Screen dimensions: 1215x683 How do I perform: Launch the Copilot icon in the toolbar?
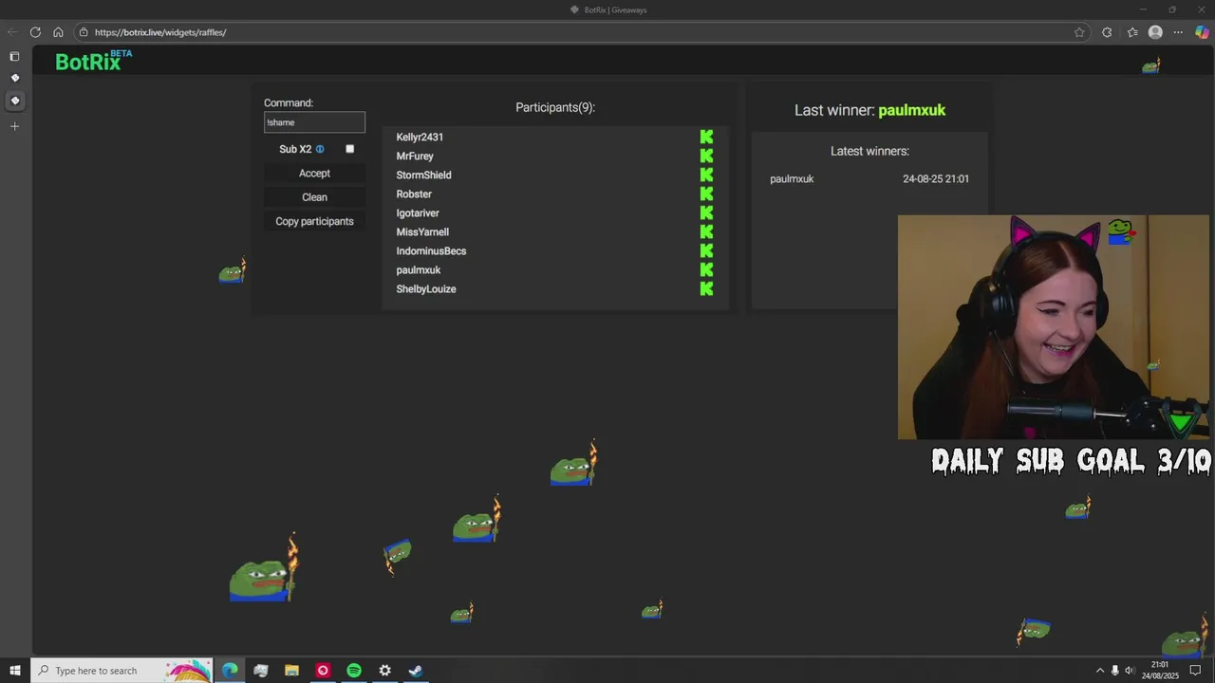[1203, 32]
